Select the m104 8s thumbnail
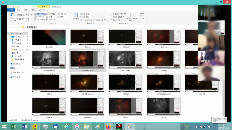232x130 pixels. coord(49,106)
